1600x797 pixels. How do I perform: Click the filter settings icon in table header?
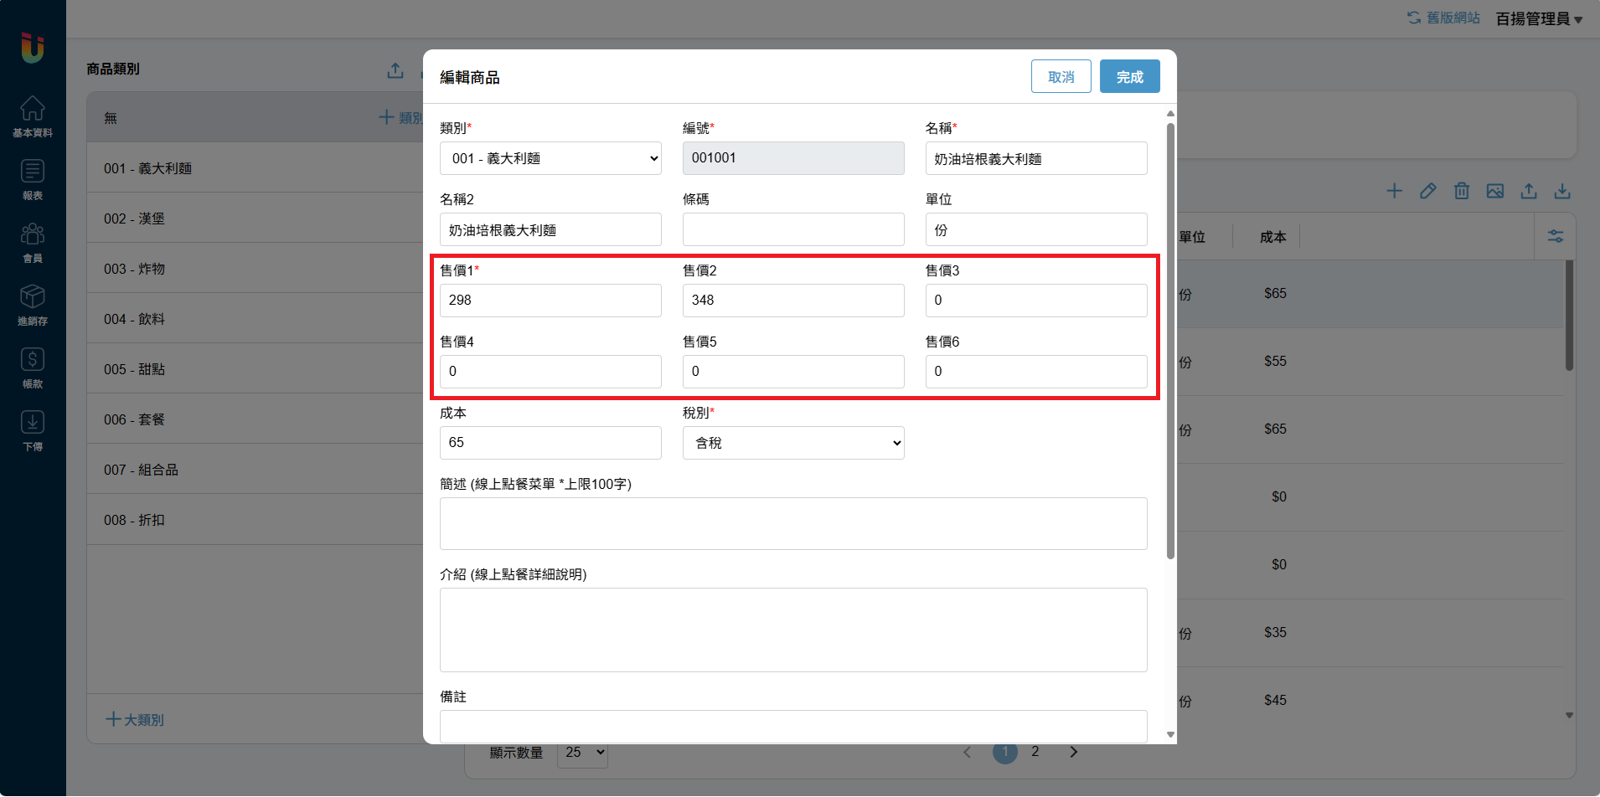pos(1556,237)
